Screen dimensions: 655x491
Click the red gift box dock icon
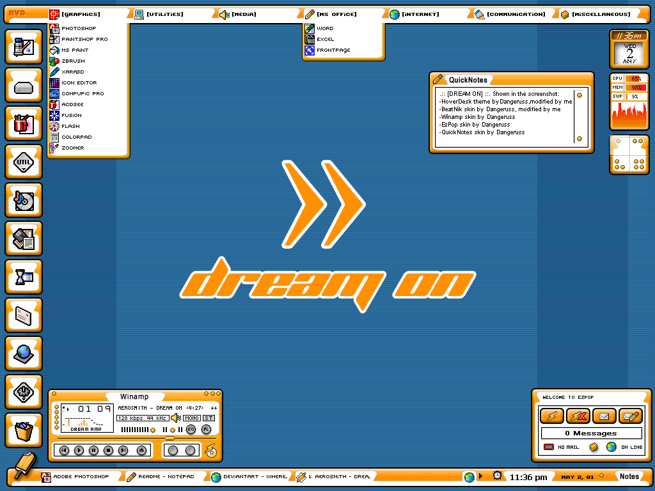coord(24,123)
